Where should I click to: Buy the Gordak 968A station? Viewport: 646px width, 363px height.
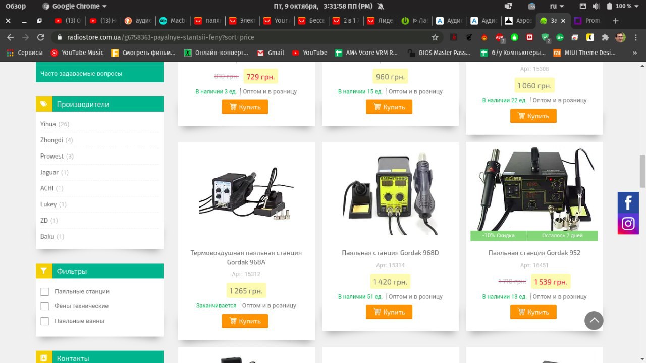click(x=245, y=321)
